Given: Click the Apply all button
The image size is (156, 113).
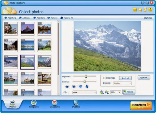Looking at the screenshot, I should [125, 78].
